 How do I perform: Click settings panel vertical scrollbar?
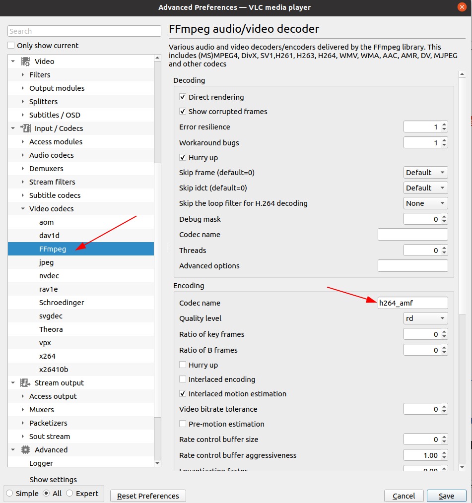(462, 195)
